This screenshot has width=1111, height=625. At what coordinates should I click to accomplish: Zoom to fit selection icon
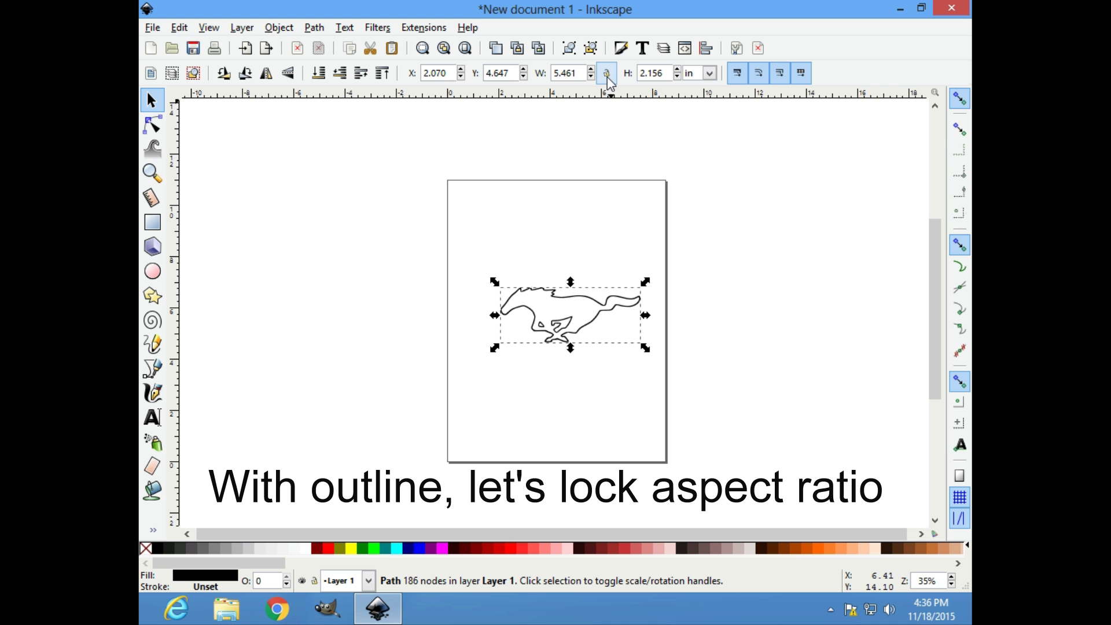[422, 48]
